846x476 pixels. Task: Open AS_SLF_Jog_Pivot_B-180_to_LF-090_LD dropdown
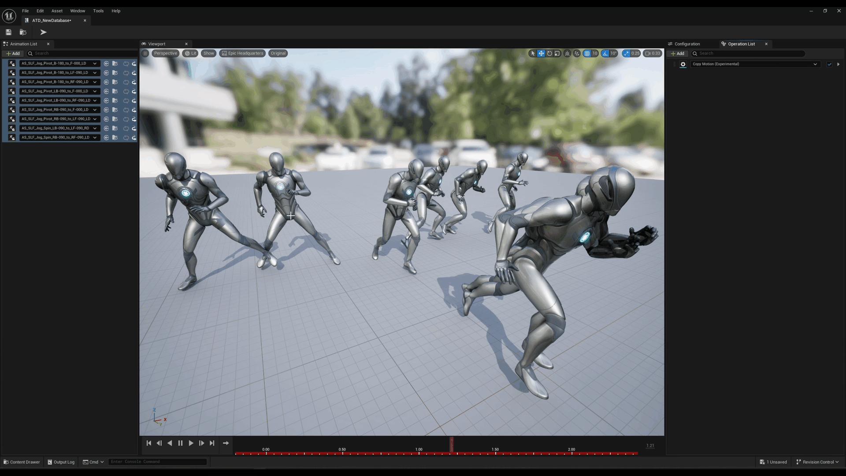[x=59, y=73]
